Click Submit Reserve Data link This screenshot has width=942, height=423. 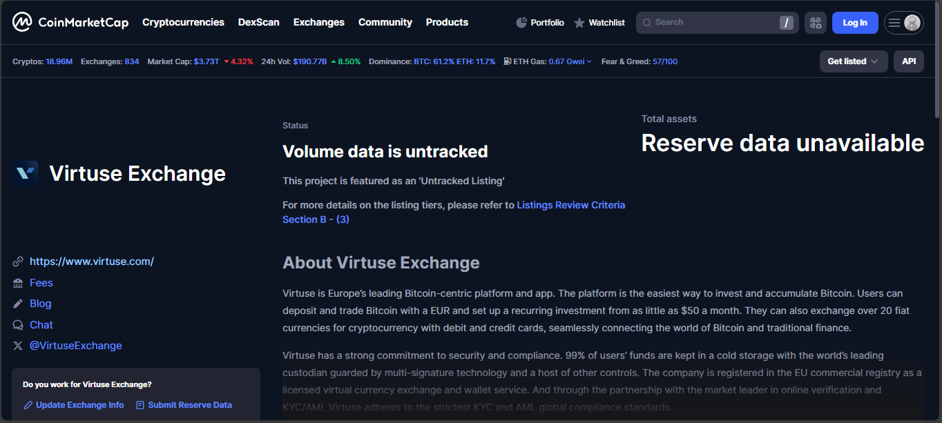tap(190, 405)
